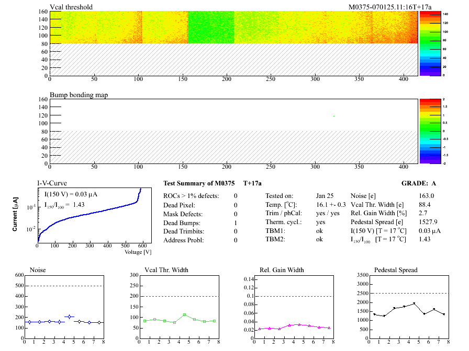
Task: Click the Bump bonding map color scale
Action: [430, 131]
